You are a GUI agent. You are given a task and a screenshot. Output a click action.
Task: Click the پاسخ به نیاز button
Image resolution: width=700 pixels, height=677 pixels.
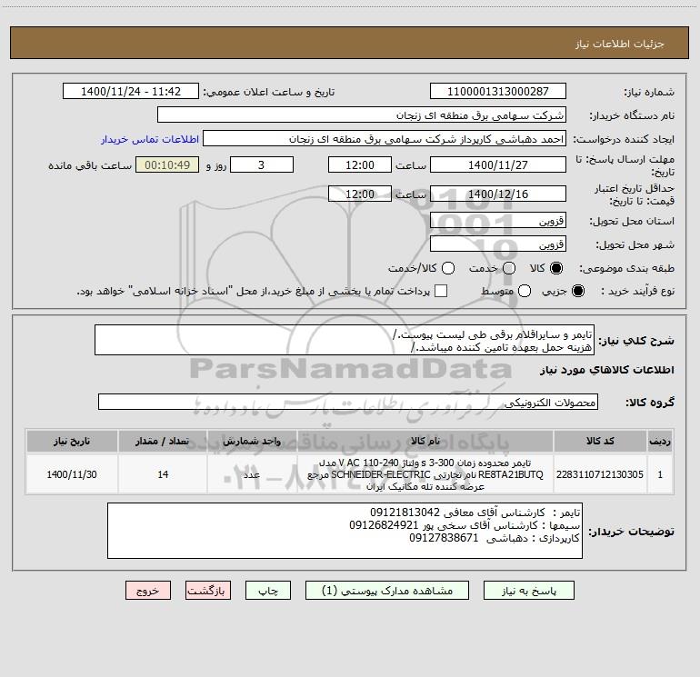pyautogui.click(x=528, y=591)
